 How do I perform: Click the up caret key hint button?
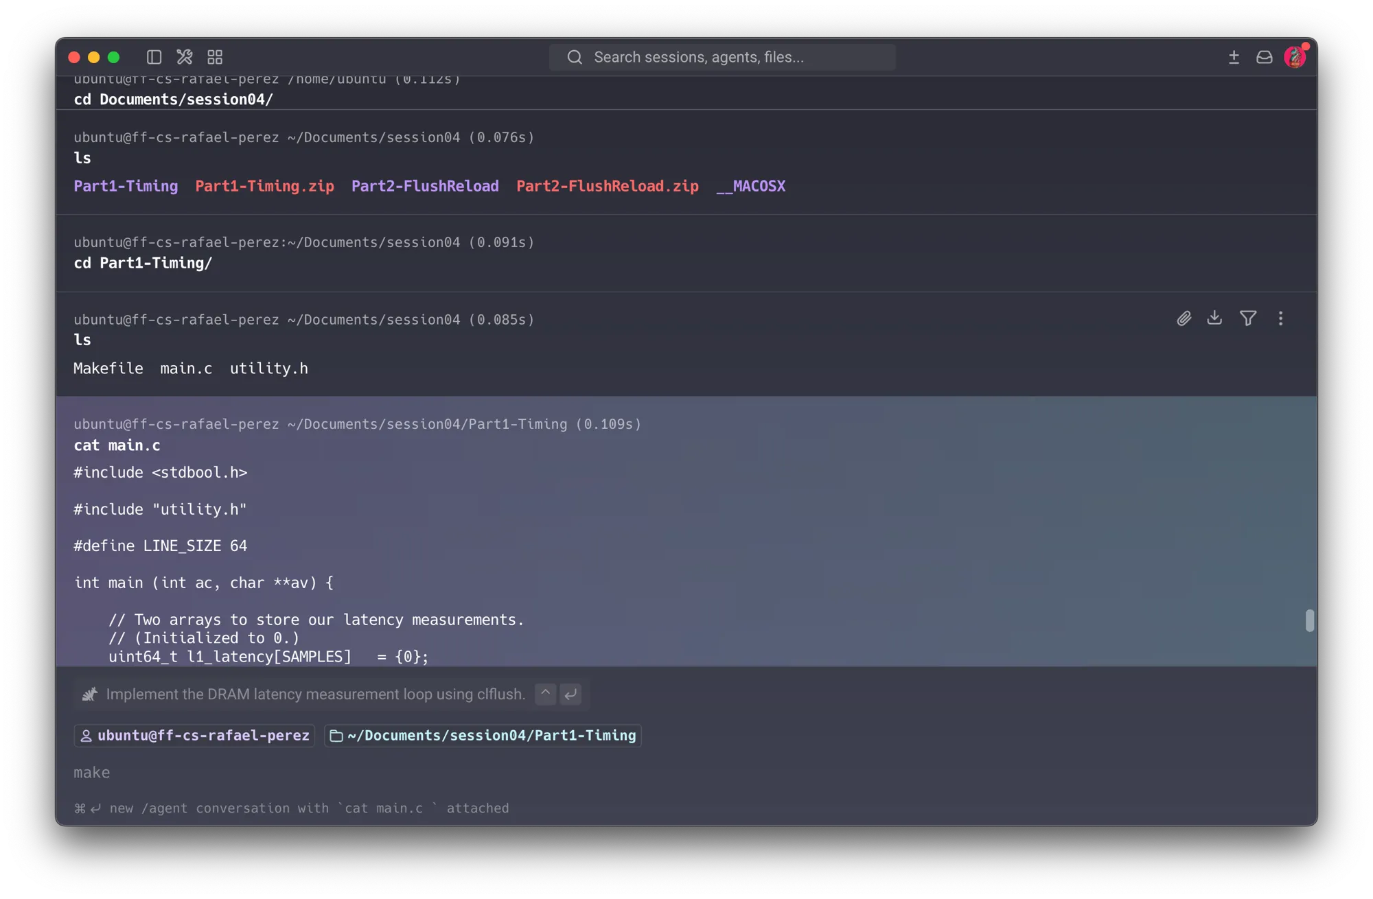click(x=545, y=694)
